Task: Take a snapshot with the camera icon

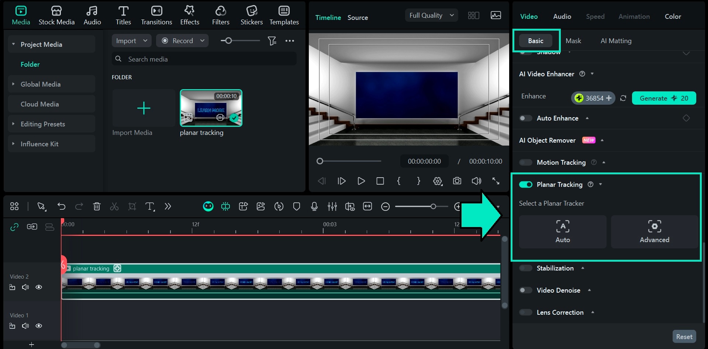Action: pyautogui.click(x=457, y=181)
